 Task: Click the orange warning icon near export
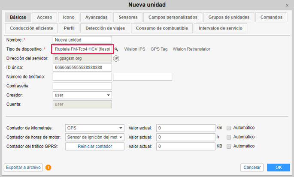pos(48,167)
